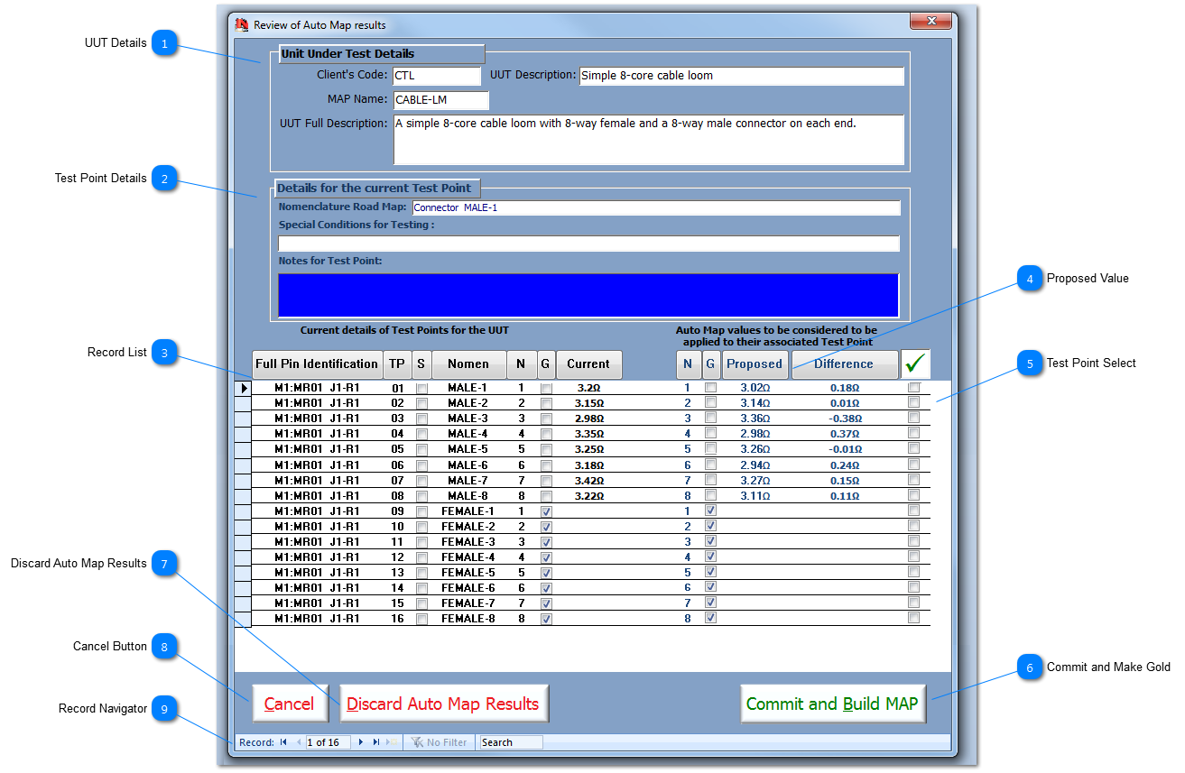The height and width of the screenshot is (773, 1185).
Task: Click Discard Auto Map Results button
Action: pos(443,704)
